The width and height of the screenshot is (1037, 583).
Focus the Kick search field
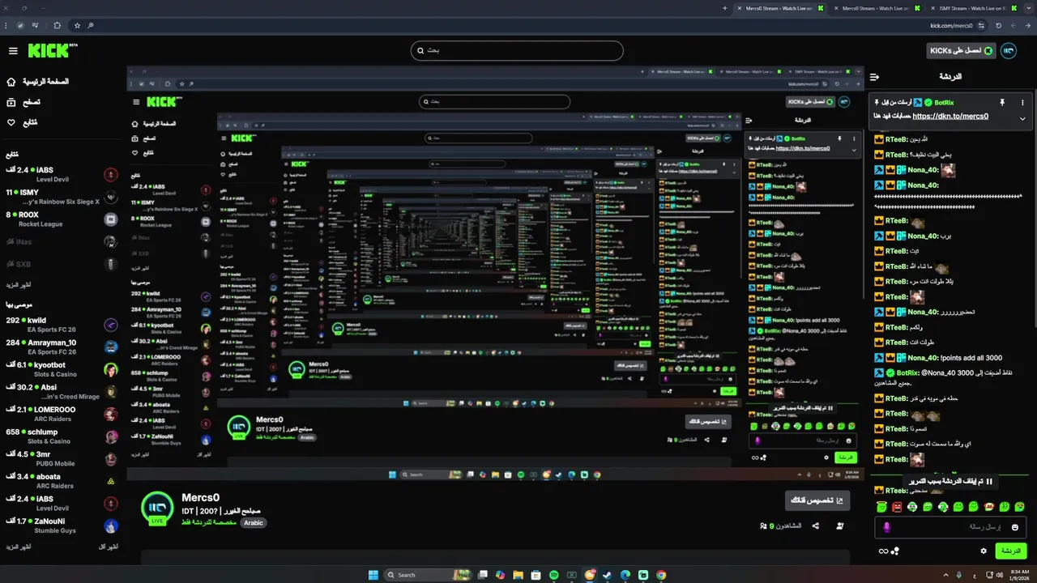click(517, 51)
